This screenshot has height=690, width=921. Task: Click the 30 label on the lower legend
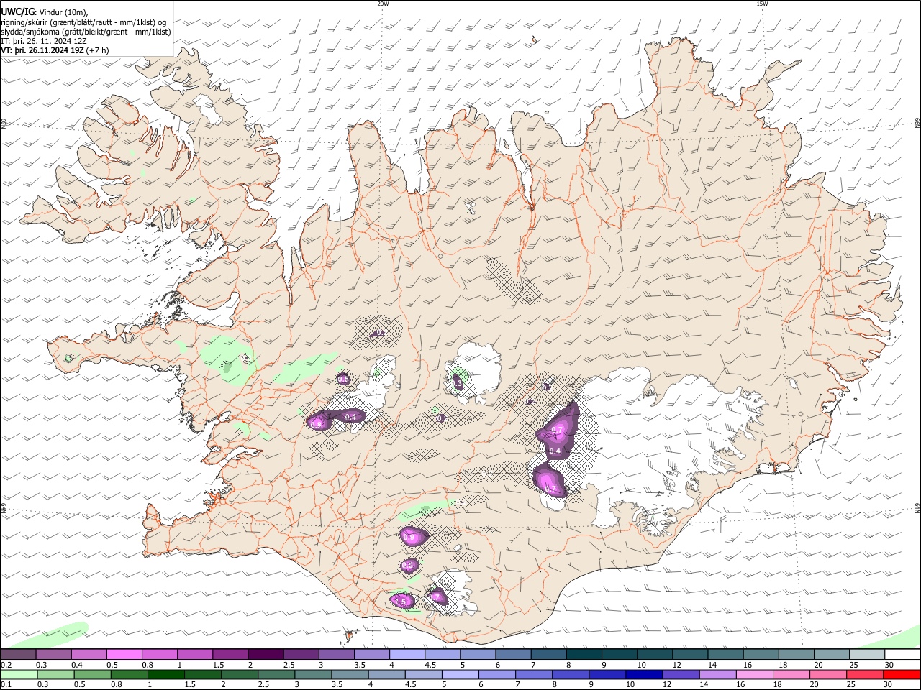[888, 685]
